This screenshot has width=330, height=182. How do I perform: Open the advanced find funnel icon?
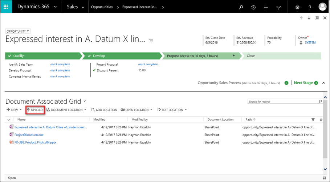[x=278, y=7]
